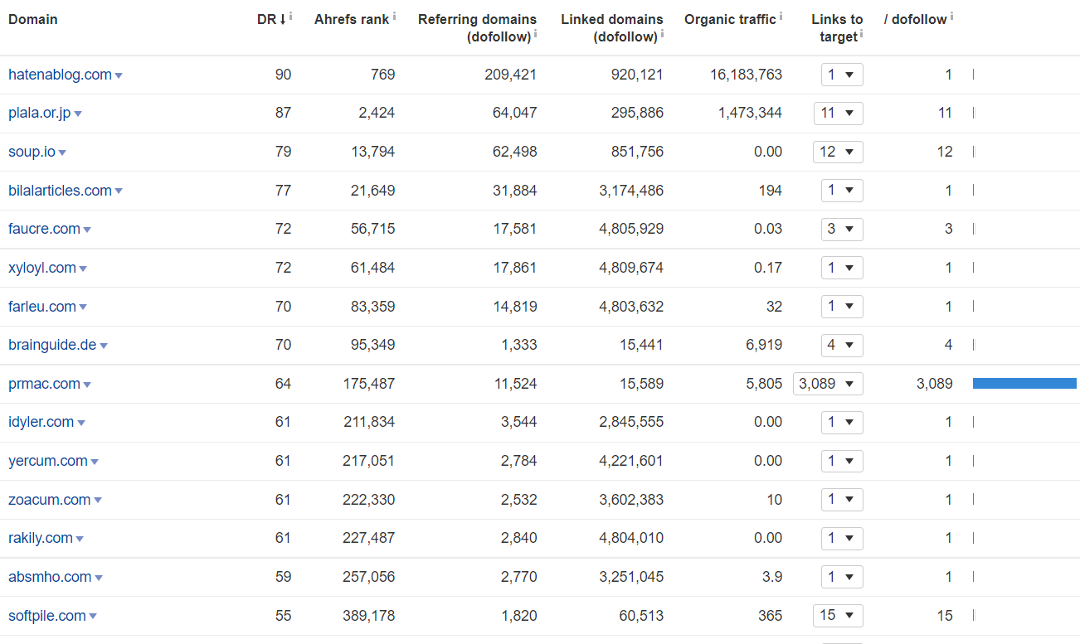The height and width of the screenshot is (644, 1080).
Task: Sort by Referring domains (dofollow) header
Action: point(477,27)
